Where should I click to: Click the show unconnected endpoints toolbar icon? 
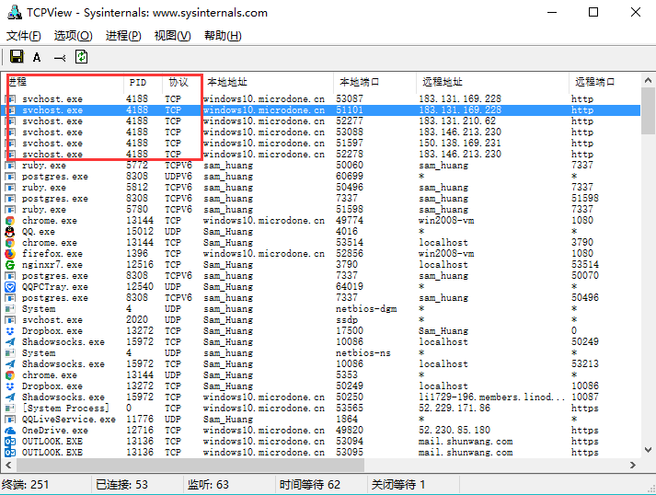click(x=60, y=58)
